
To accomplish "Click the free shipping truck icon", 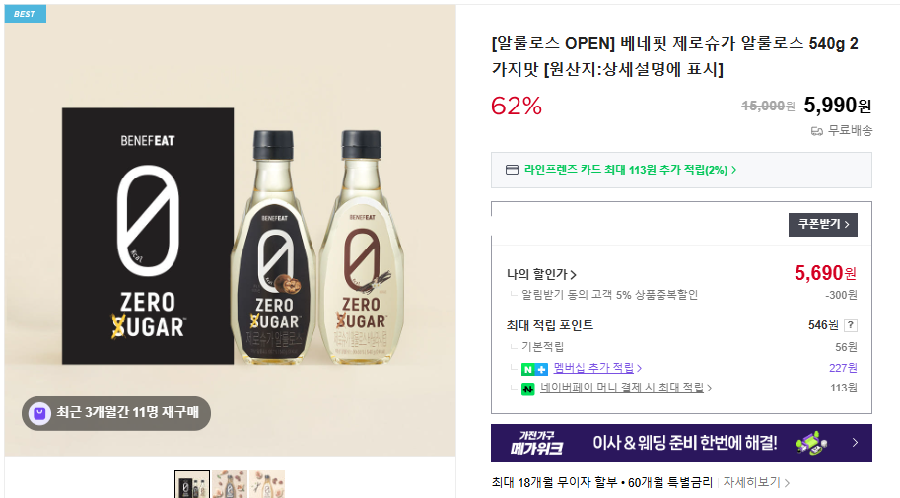I will [x=817, y=131].
